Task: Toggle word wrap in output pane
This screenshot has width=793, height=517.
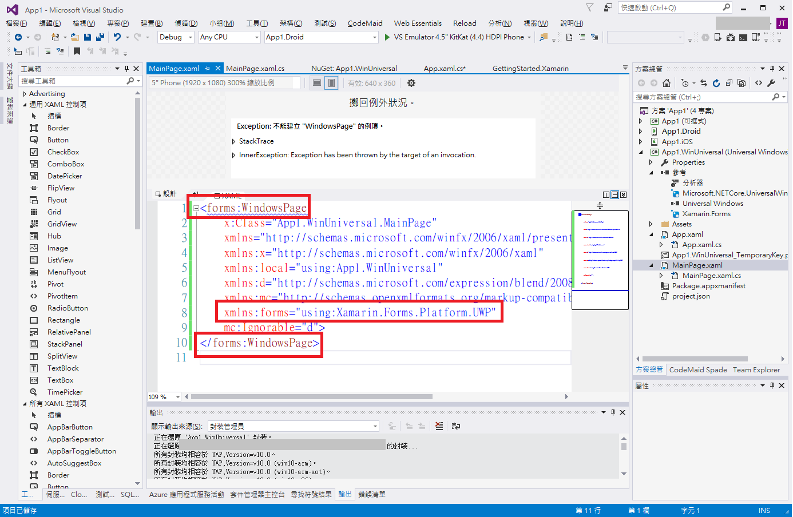Action: click(456, 426)
